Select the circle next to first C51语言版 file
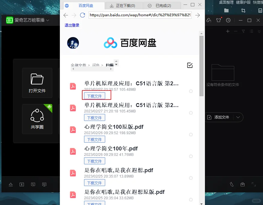This screenshot has width=263, height=205. click(191, 91)
